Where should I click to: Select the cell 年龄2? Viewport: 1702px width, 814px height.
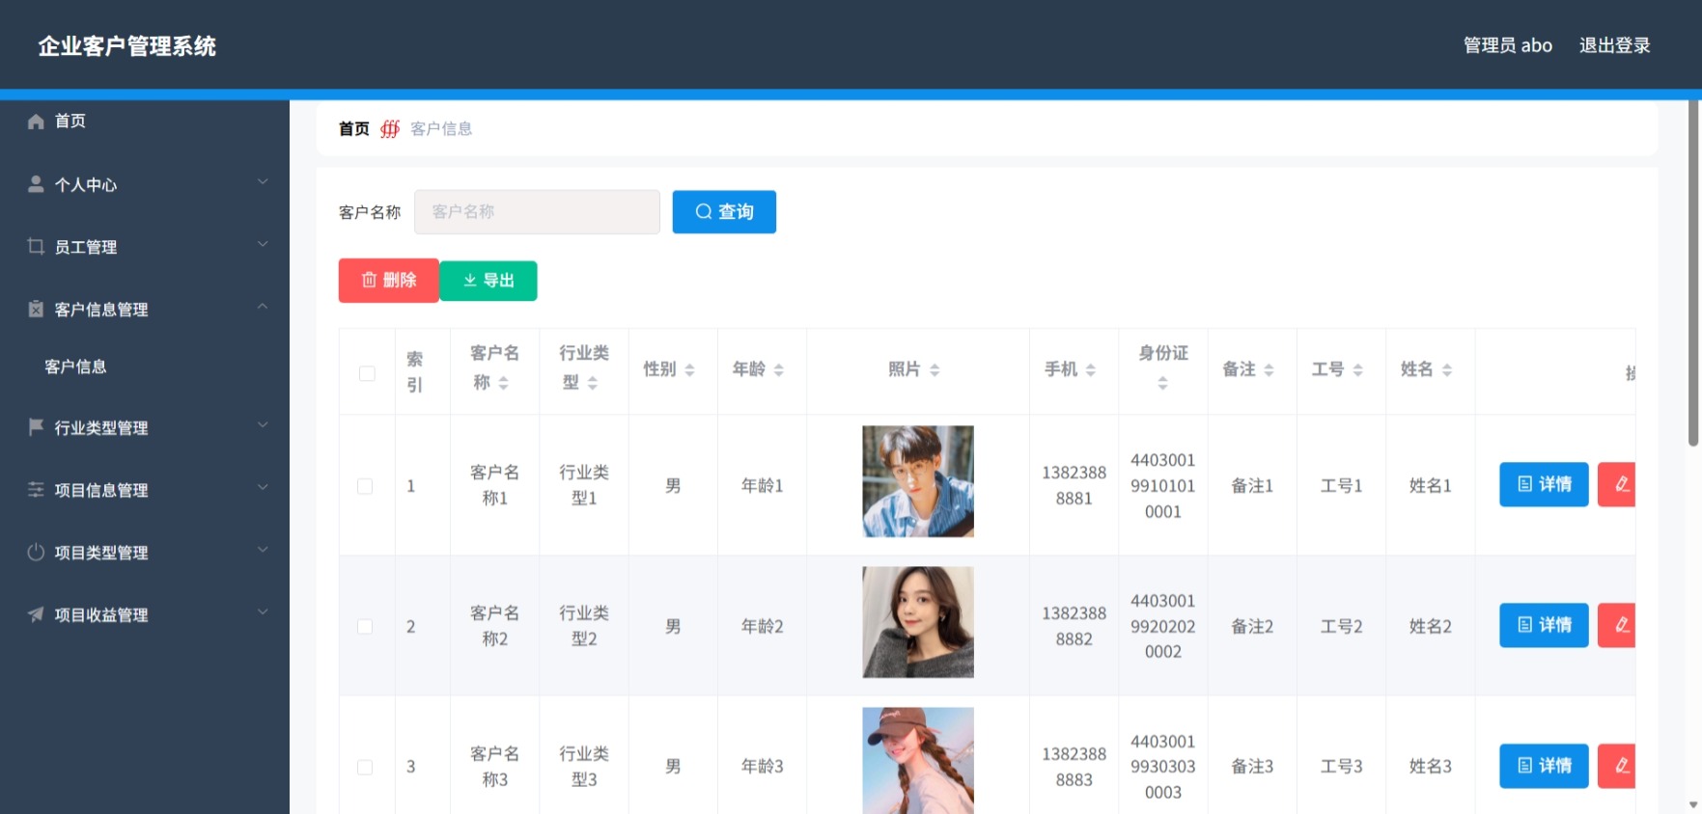point(762,627)
